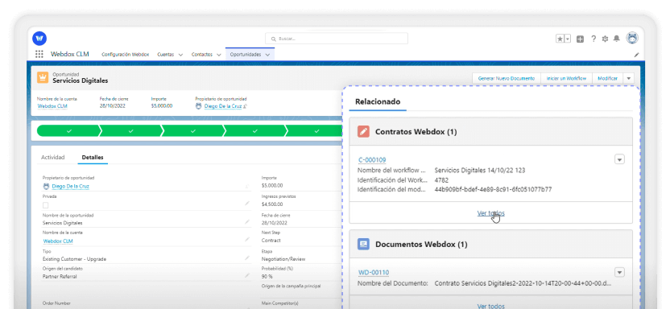Screen dimensions: 670x309
Task: Open the Oportunidades tab chevron menu
Action: (267, 55)
